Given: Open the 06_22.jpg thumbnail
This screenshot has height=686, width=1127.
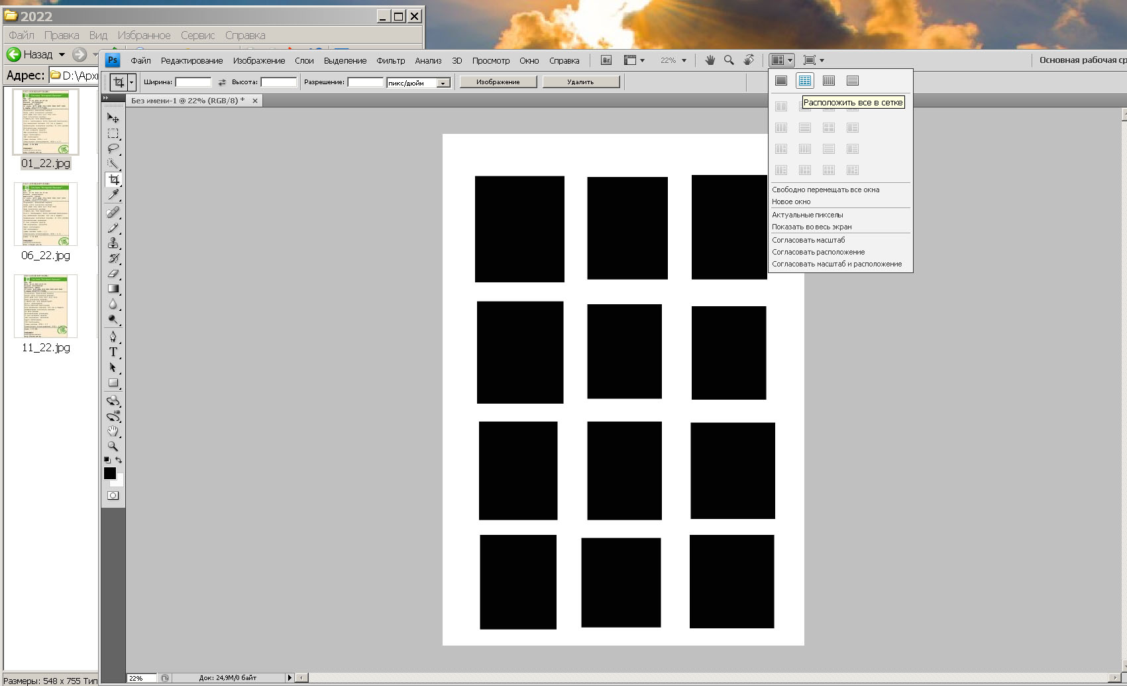Looking at the screenshot, I should point(46,214).
